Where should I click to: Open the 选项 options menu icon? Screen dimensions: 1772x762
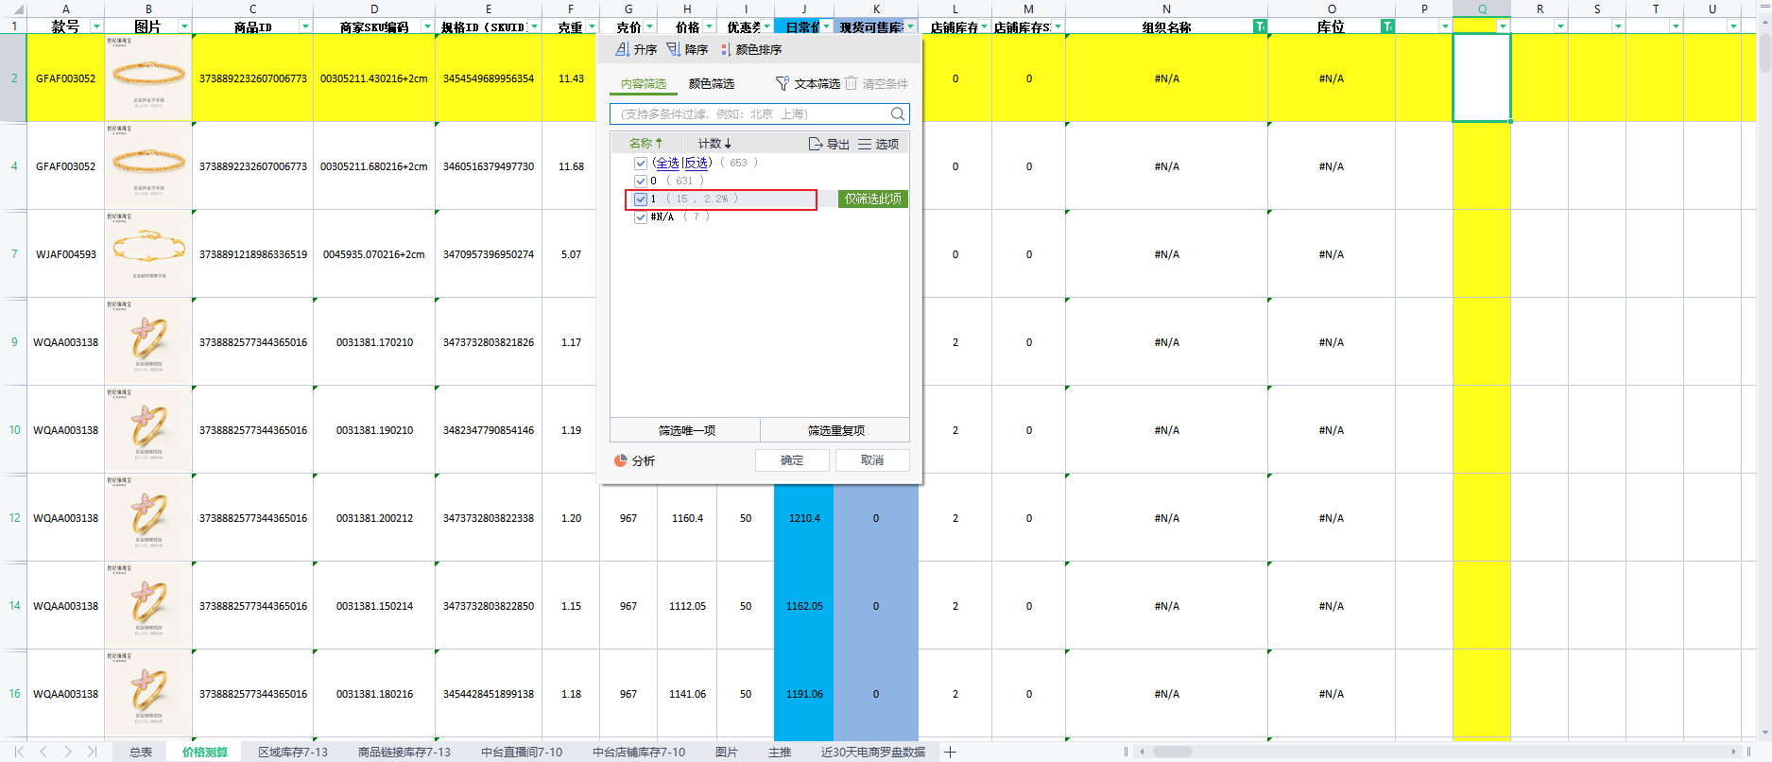pyautogui.click(x=865, y=144)
